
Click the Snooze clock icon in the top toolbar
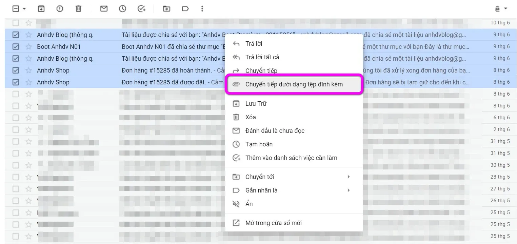122,9
